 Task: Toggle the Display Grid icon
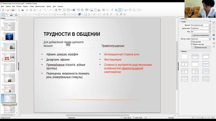click(64, 10)
